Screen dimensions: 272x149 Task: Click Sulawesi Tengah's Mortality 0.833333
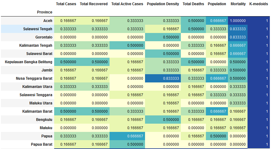tap(238, 29)
